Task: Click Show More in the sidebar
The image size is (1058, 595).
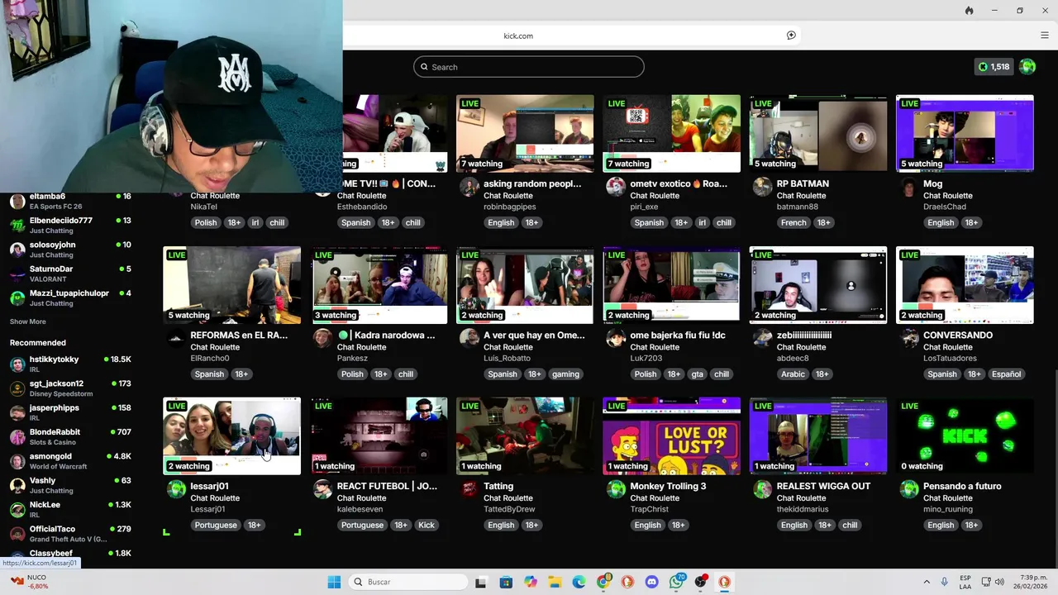Action: click(x=28, y=321)
